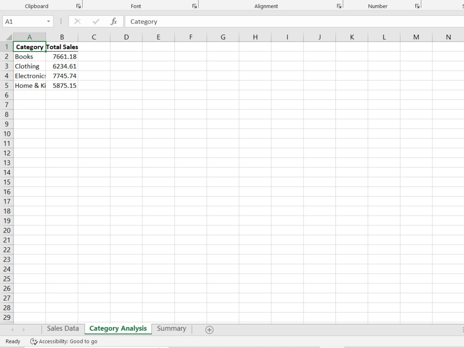Select the Home & Ki cell
The image size is (464, 348).
(29, 85)
